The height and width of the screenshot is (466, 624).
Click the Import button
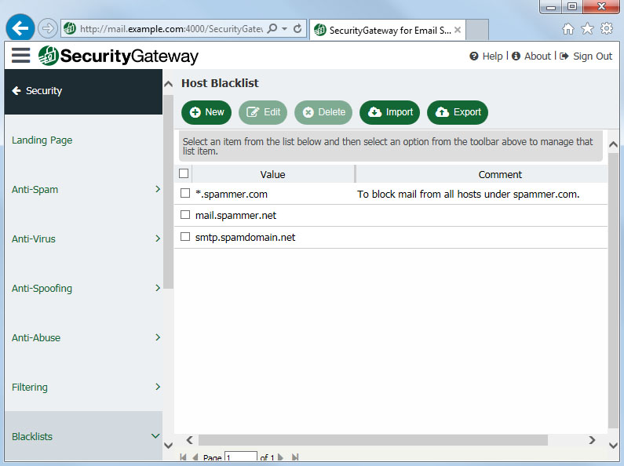[x=389, y=112]
